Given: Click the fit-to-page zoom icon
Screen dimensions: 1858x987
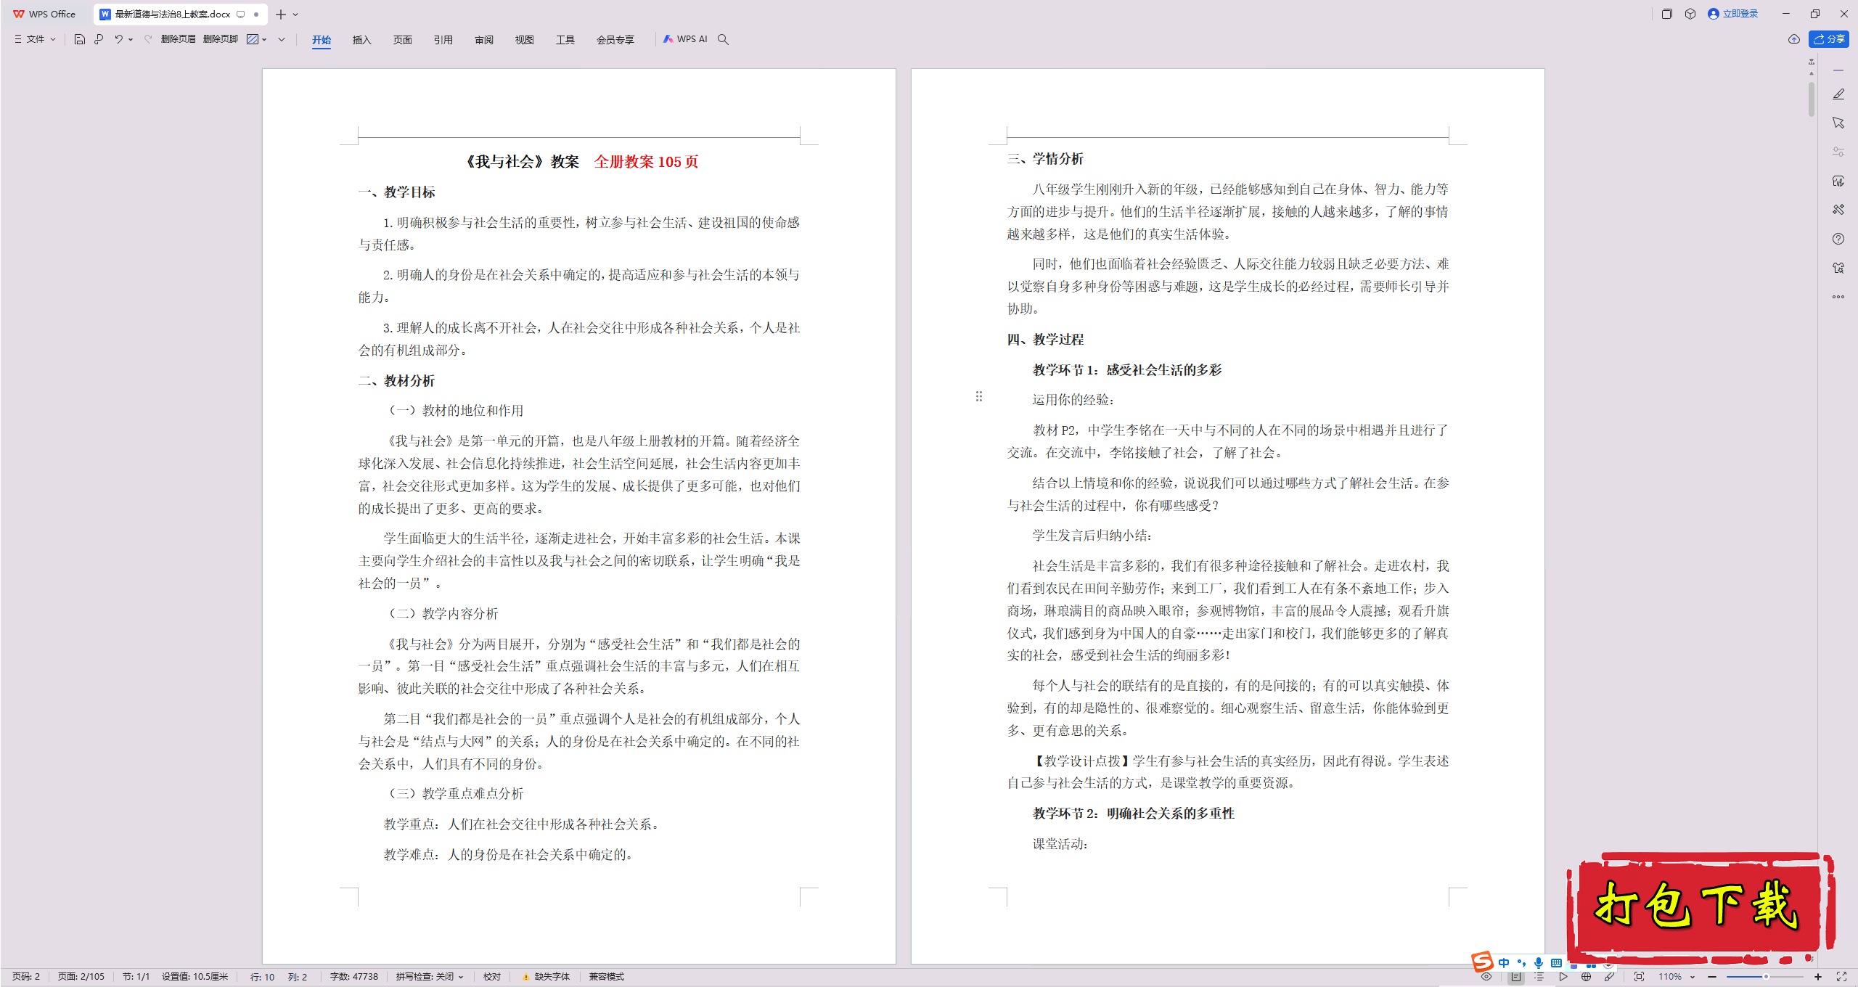Looking at the screenshot, I should tap(1639, 977).
